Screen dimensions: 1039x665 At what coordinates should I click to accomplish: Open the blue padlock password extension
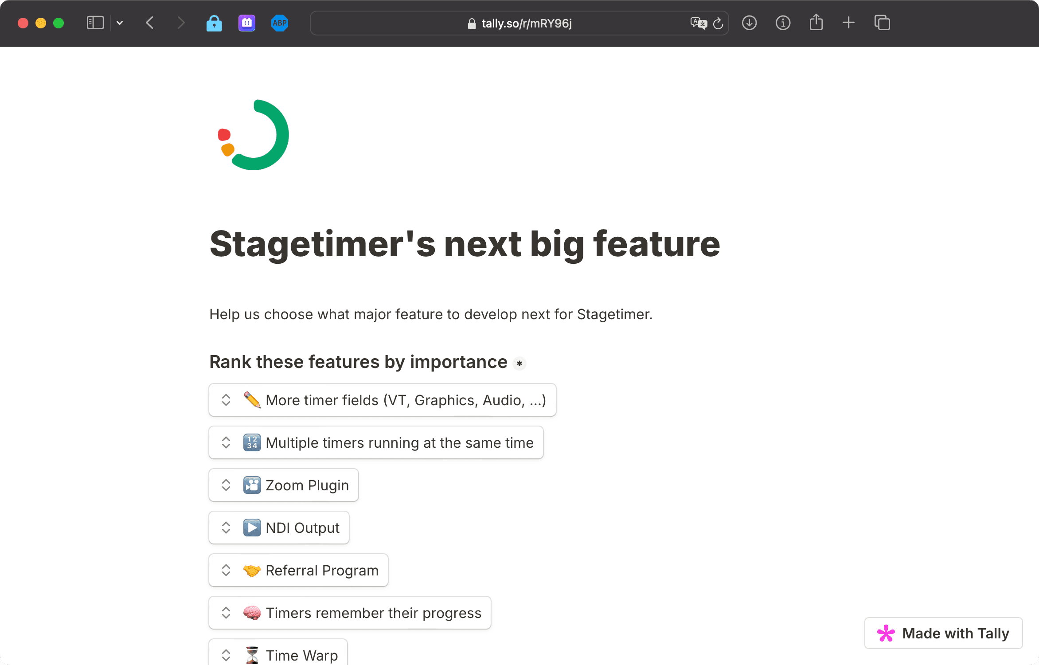pos(214,23)
